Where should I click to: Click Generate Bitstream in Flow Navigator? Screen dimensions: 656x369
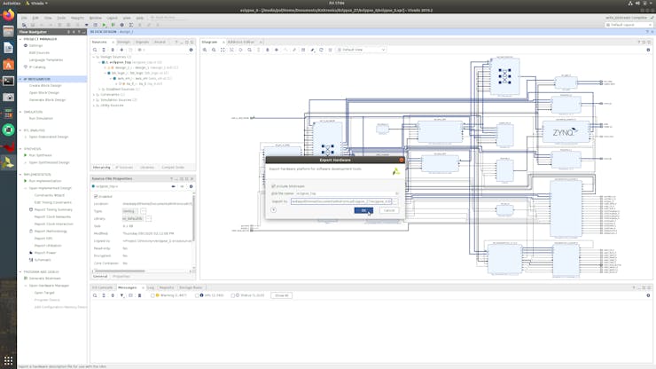click(44, 279)
